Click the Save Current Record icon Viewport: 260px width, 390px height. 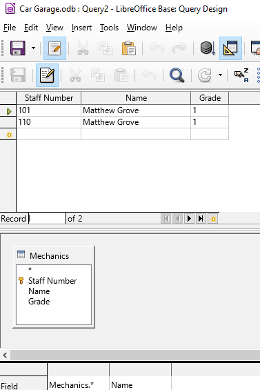18,75
